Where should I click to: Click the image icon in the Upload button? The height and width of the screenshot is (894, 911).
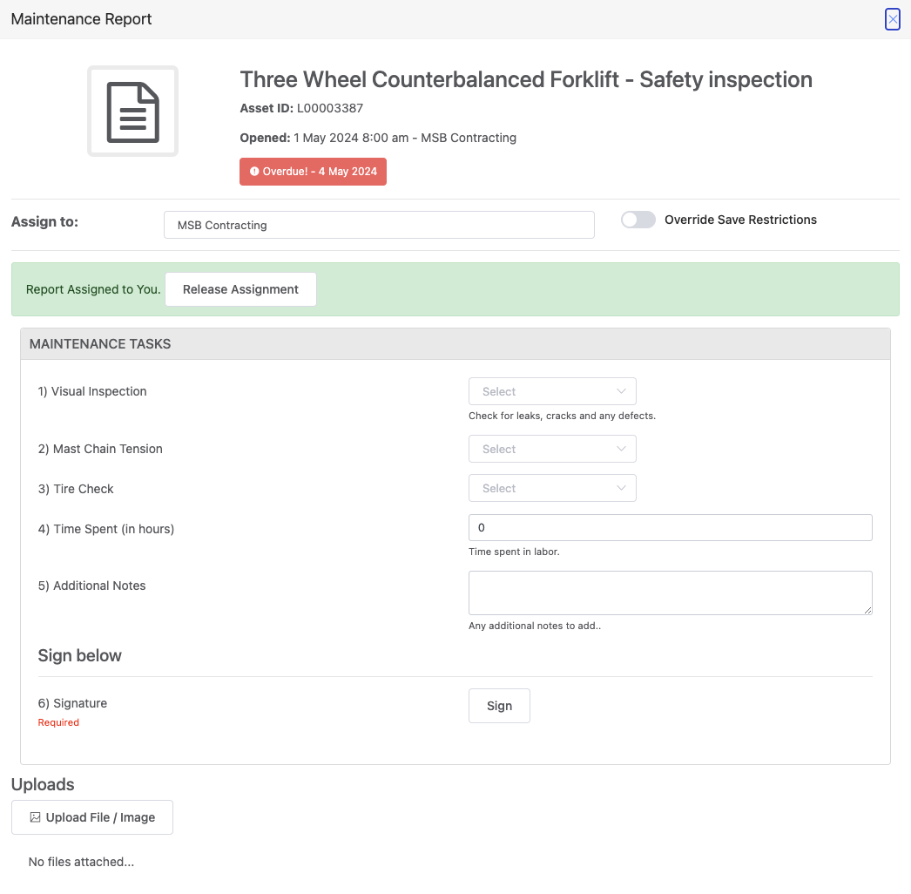pyautogui.click(x=34, y=816)
